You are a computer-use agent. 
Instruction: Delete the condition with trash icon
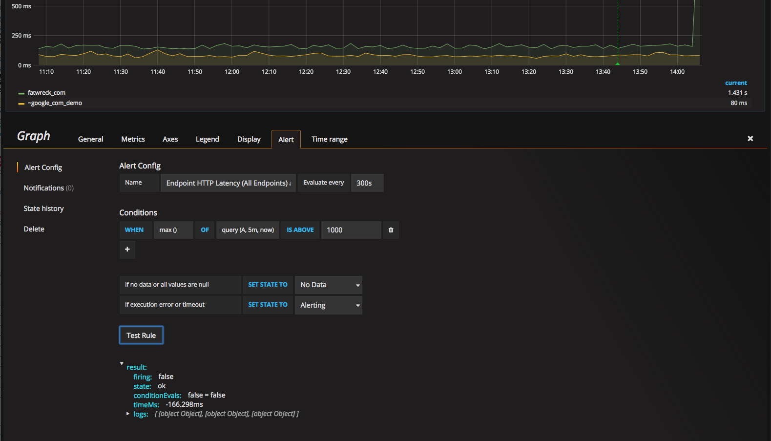pos(391,230)
